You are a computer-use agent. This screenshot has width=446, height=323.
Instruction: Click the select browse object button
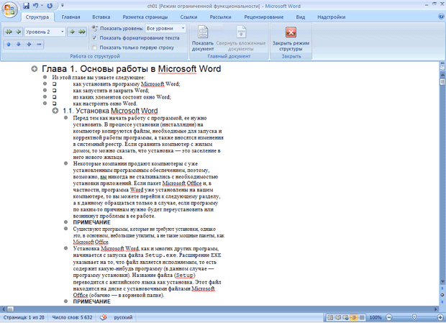point(442,295)
